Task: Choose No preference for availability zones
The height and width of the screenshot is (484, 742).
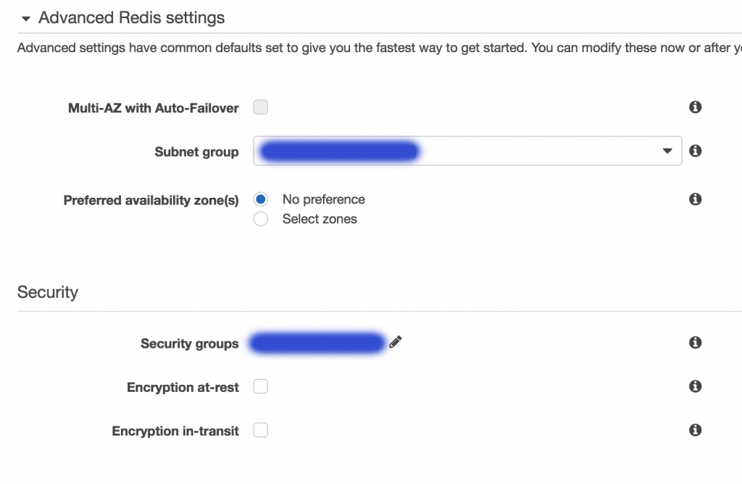Action: pyautogui.click(x=260, y=199)
